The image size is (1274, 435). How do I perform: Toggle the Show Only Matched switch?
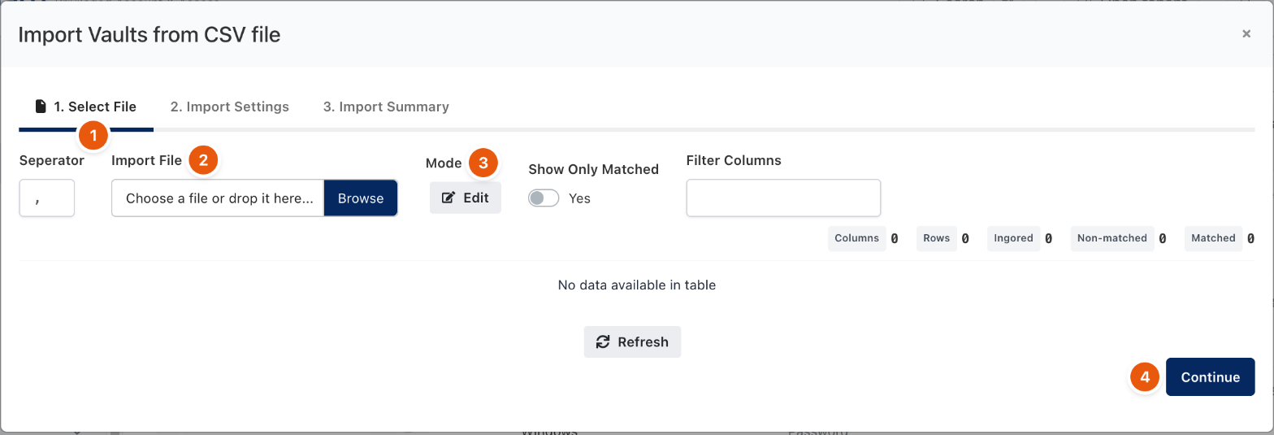[544, 198]
